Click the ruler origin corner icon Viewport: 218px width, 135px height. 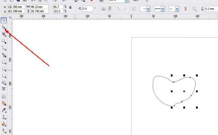[x=10, y=17]
